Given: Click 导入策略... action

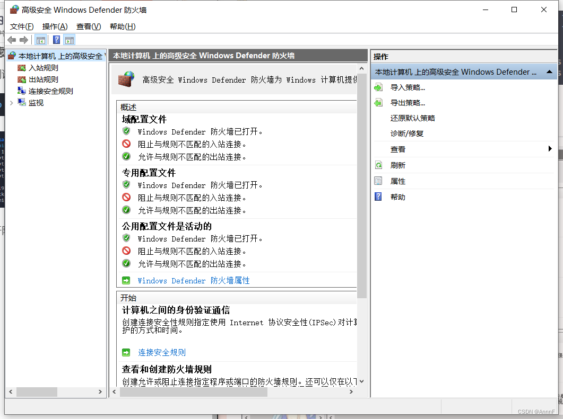Looking at the screenshot, I should click(x=408, y=87).
